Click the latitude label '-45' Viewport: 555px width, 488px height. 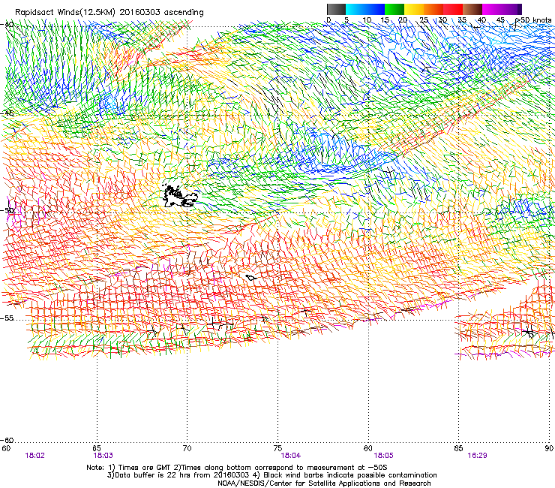[7, 113]
